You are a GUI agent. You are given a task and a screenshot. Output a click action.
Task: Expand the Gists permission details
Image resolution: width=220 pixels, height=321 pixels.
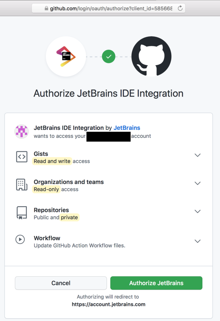pyautogui.click(x=197, y=155)
